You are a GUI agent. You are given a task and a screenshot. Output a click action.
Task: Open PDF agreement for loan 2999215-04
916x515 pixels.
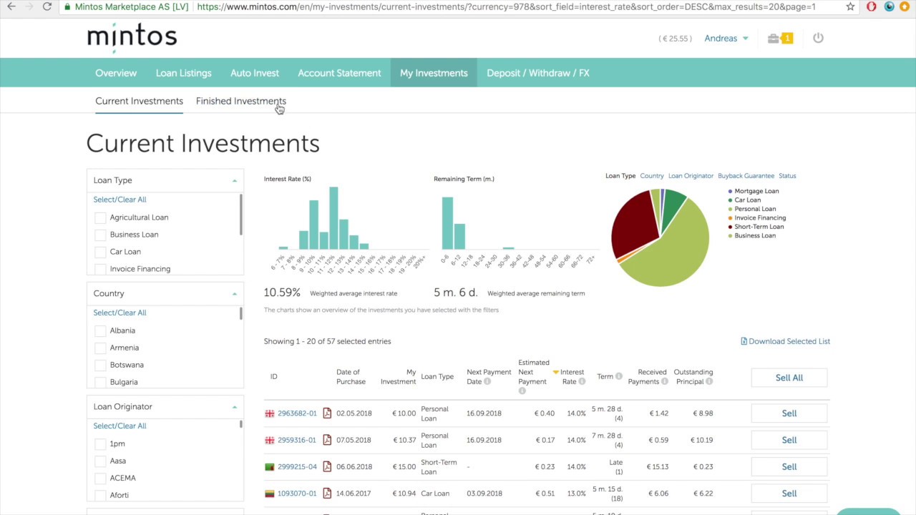point(327,466)
